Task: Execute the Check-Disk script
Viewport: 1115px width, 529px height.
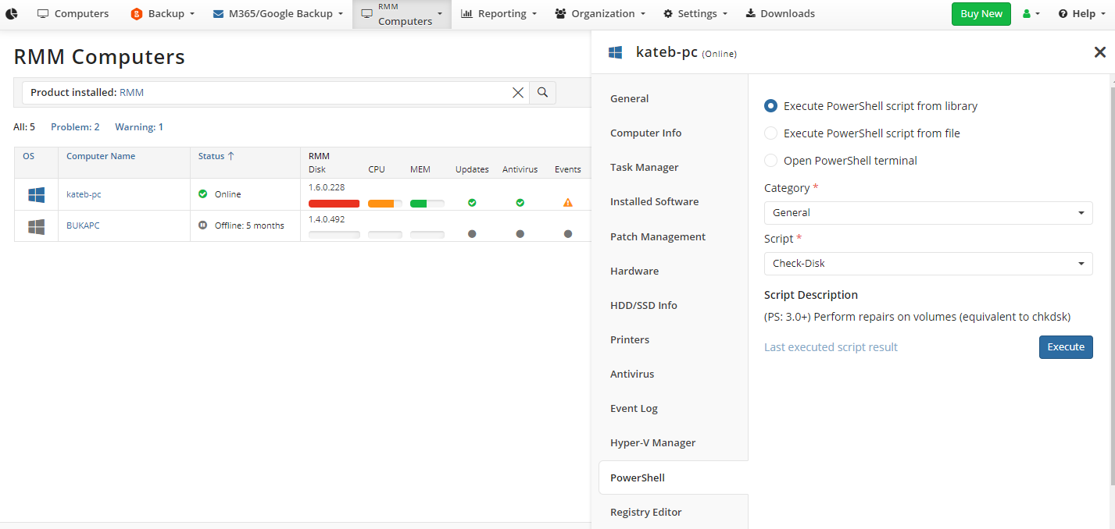Action: point(1066,346)
